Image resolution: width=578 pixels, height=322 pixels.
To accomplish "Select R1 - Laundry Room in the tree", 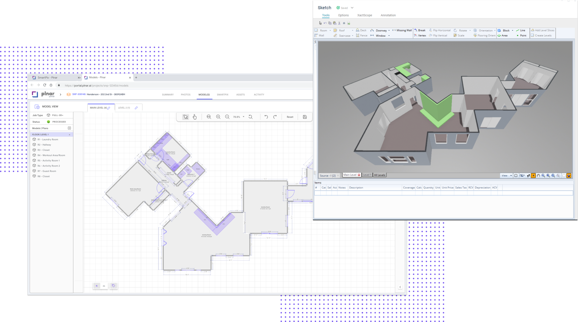I will click(48, 139).
